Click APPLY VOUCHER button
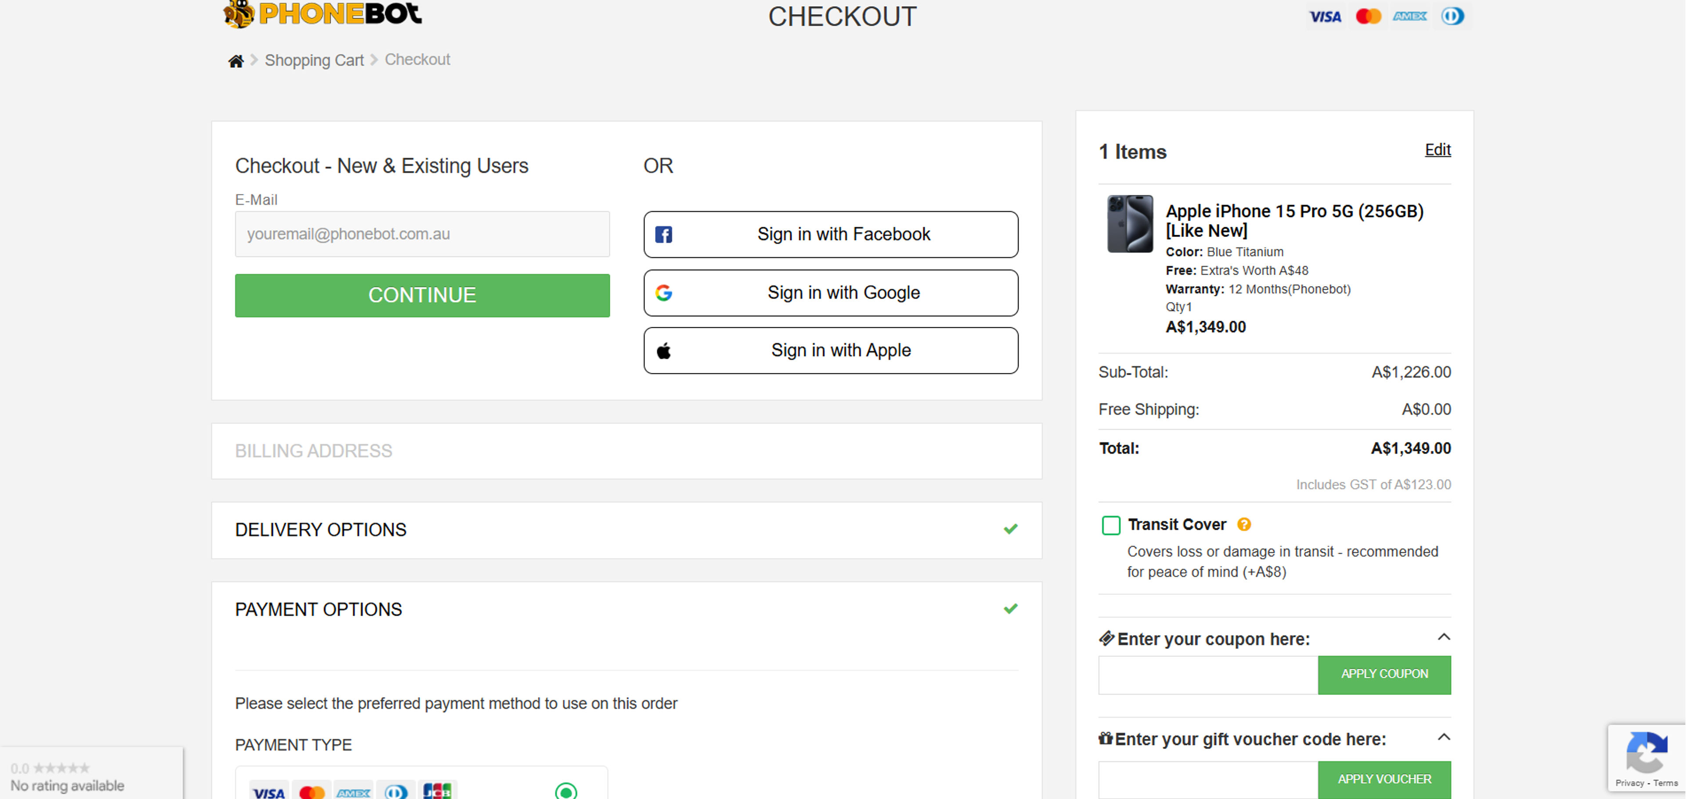This screenshot has height=799, width=1686. pyautogui.click(x=1383, y=779)
